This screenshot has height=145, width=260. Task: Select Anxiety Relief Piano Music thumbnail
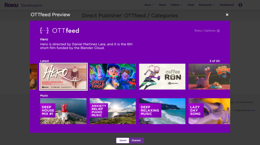click(x=113, y=111)
